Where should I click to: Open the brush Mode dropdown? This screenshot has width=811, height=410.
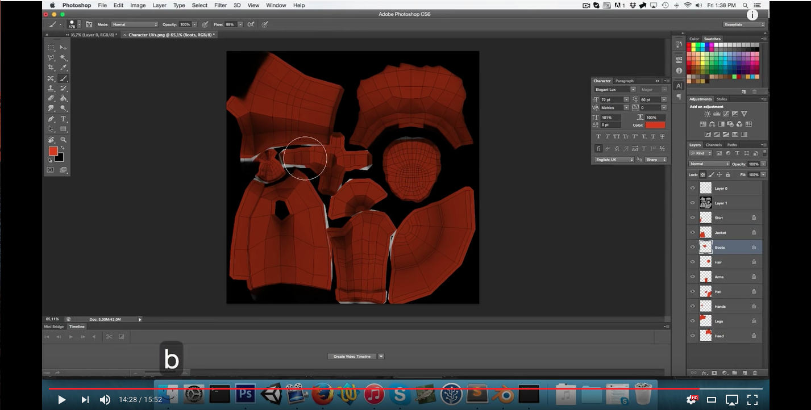[x=134, y=24]
